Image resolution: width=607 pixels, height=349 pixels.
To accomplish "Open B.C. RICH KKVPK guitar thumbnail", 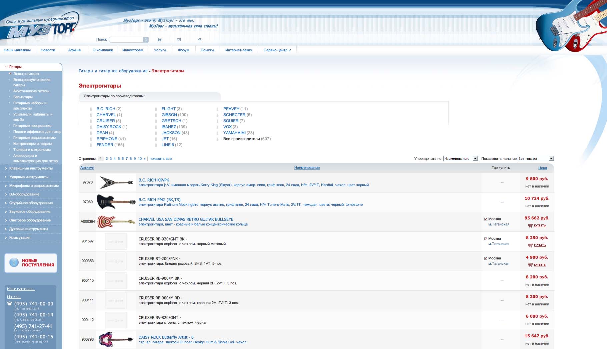I will click(x=116, y=182).
